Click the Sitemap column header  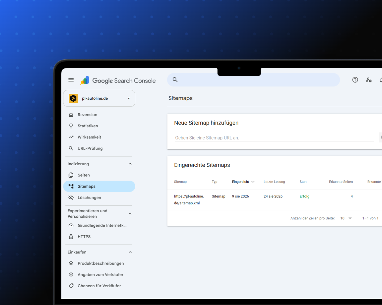coord(180,182)
